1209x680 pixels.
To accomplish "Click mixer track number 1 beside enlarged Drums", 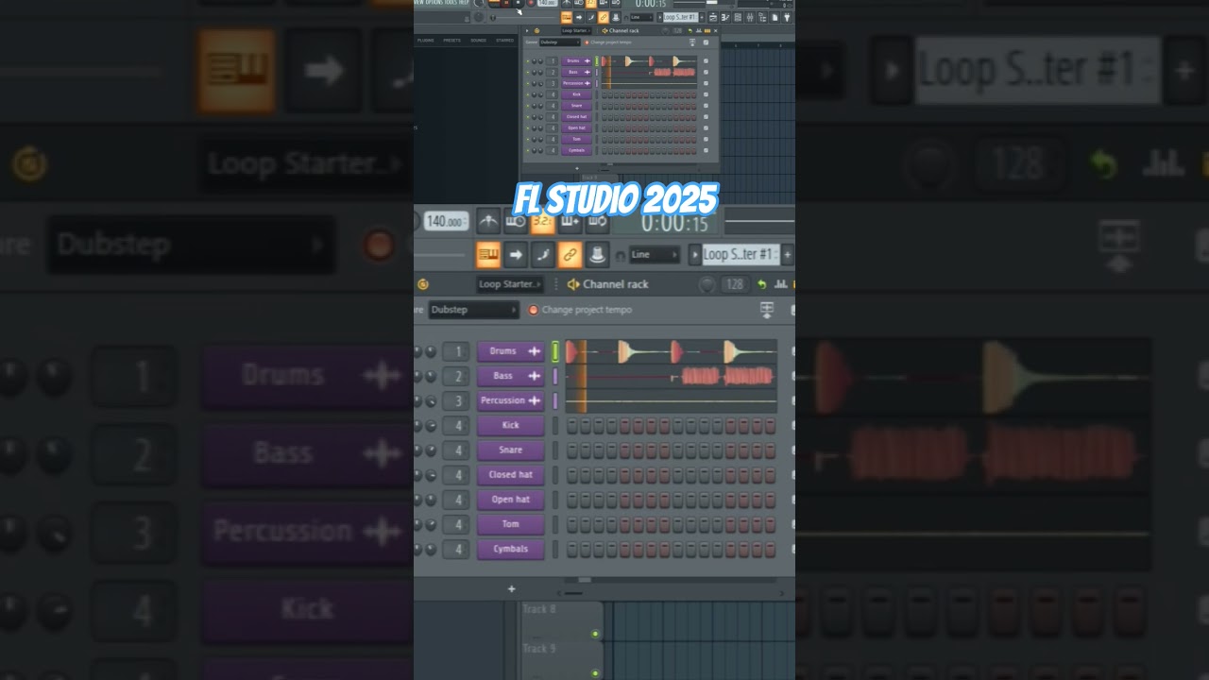I will [456, 351].
